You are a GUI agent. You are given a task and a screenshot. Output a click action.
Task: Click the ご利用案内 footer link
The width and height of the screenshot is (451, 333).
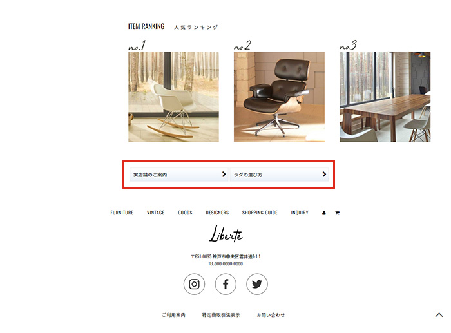click(173, 315)
